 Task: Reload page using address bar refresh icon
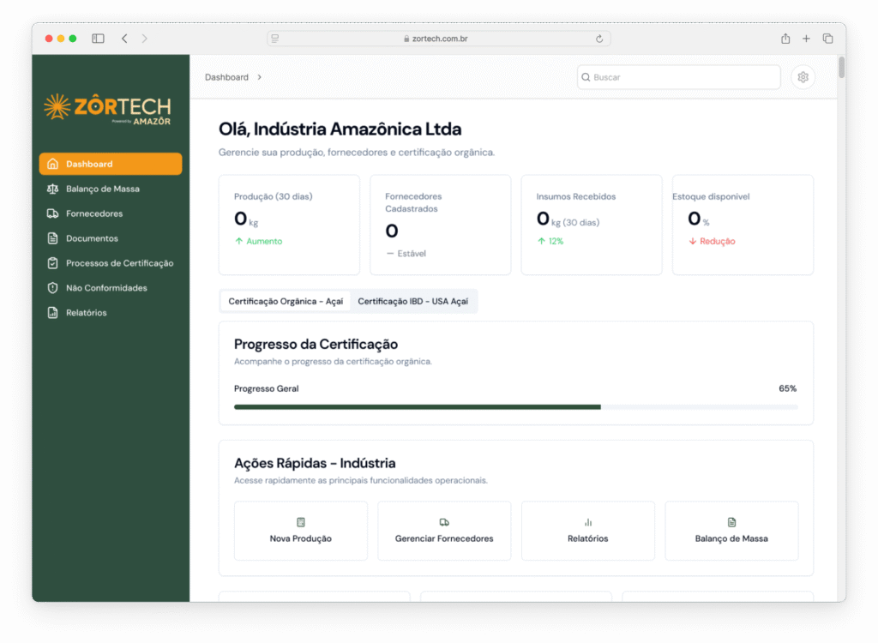pyautogui.click(x=599, y=39)
